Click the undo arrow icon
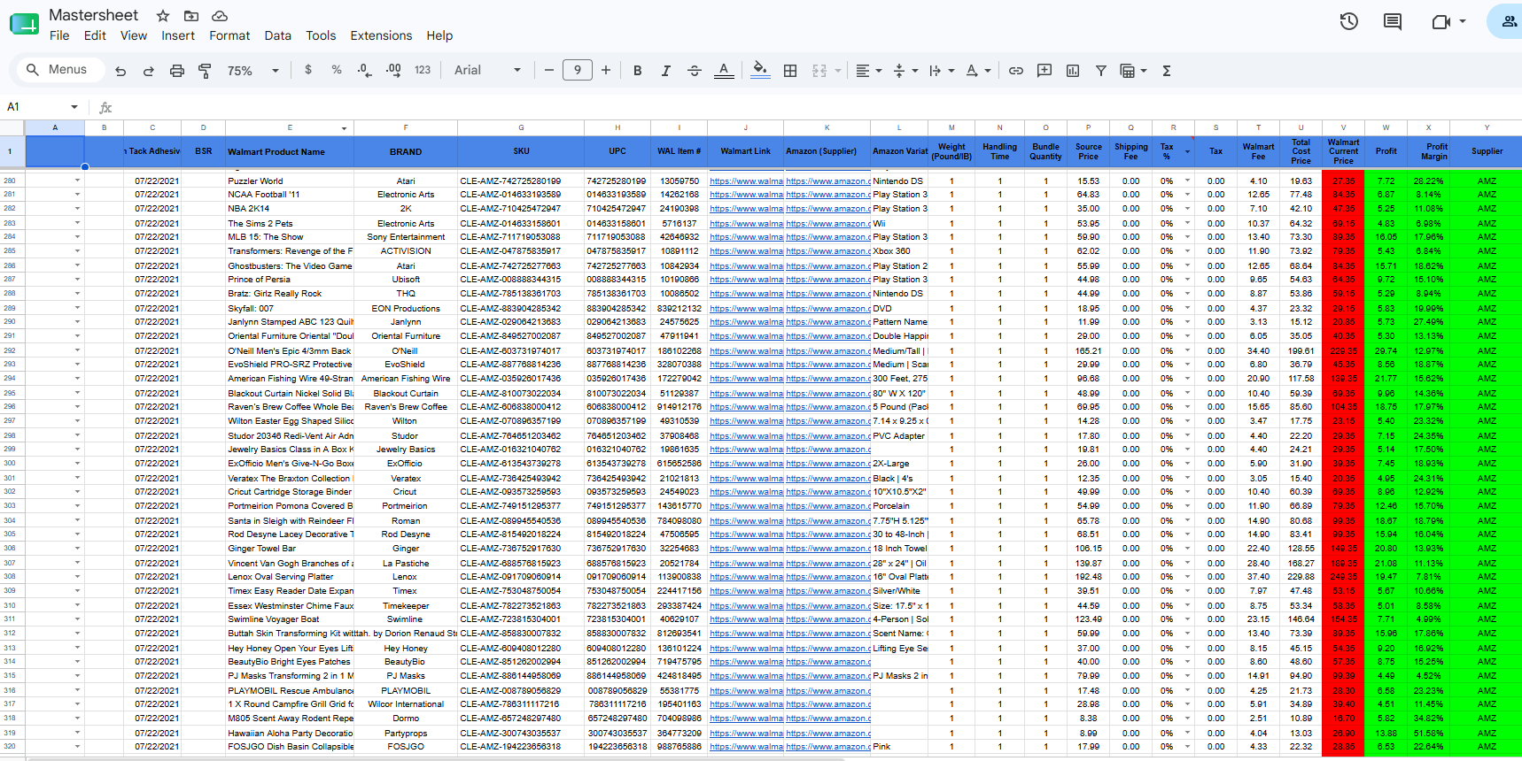1522x761 pixels. 120,71
